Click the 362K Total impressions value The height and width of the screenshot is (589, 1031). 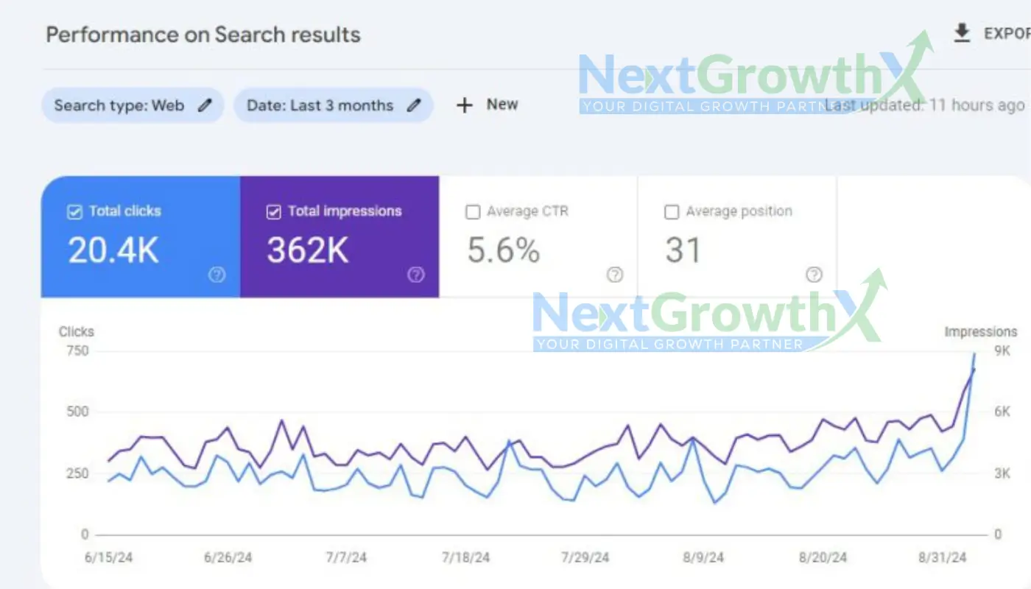307,250
